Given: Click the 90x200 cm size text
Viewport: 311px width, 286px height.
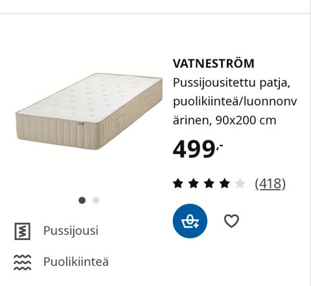Looking at the screenshot, I should point(246,120).
